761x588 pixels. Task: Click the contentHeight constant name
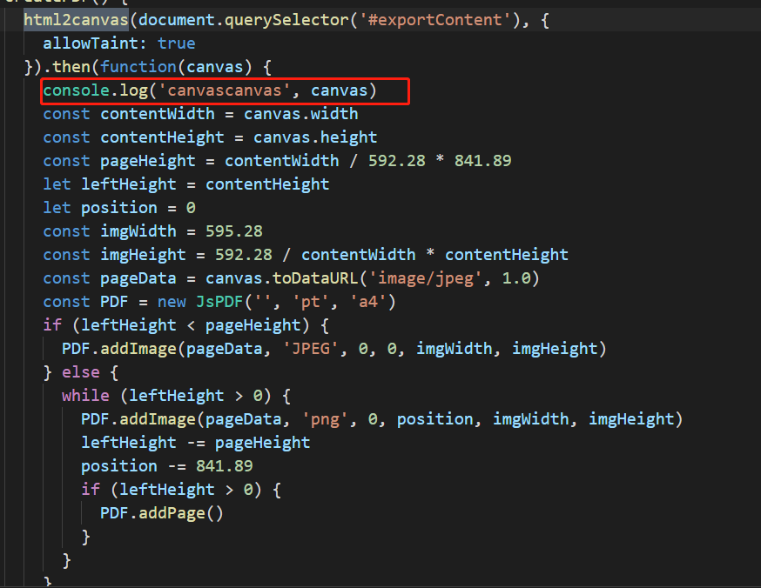162,137
